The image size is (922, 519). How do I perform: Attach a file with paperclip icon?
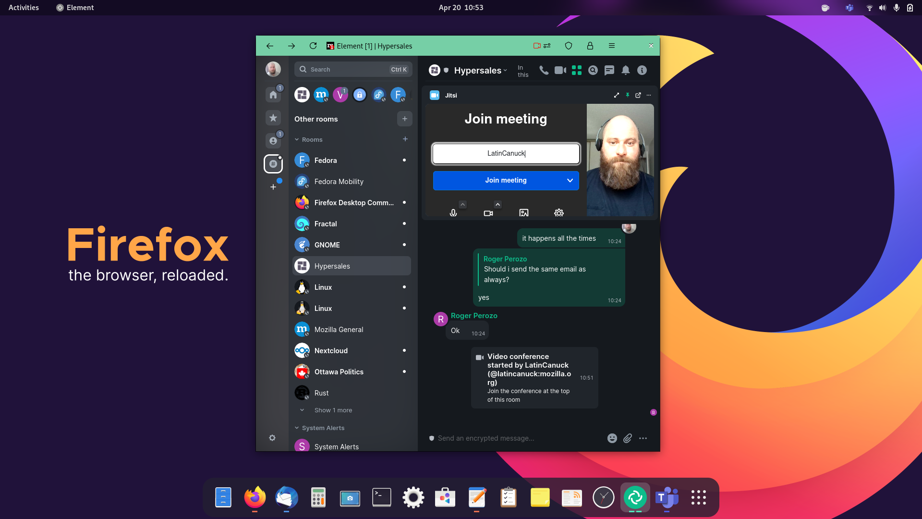[x=628, y=438]
